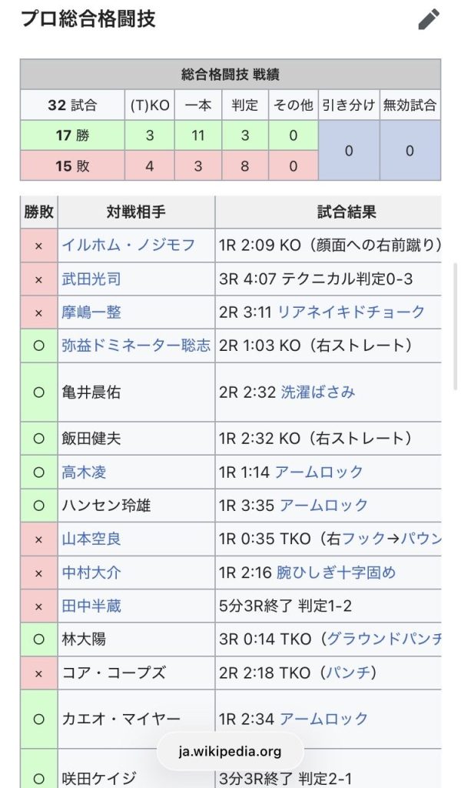Image resolution: width=461 pixels, height=788 pixels.
Task: Follow the 中村大介 link
Action: pyautogui.click(x=91, y=573)
